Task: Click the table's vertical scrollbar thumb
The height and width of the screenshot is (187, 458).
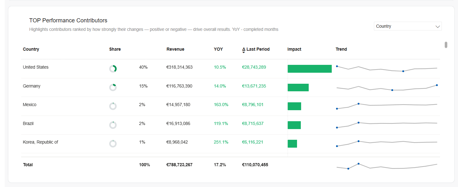Action: (x=446, y=45)
